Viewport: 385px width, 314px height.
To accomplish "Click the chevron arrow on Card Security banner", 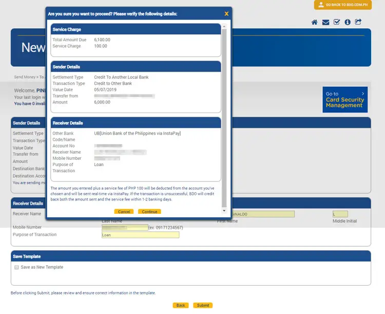I will click(363, 94).
